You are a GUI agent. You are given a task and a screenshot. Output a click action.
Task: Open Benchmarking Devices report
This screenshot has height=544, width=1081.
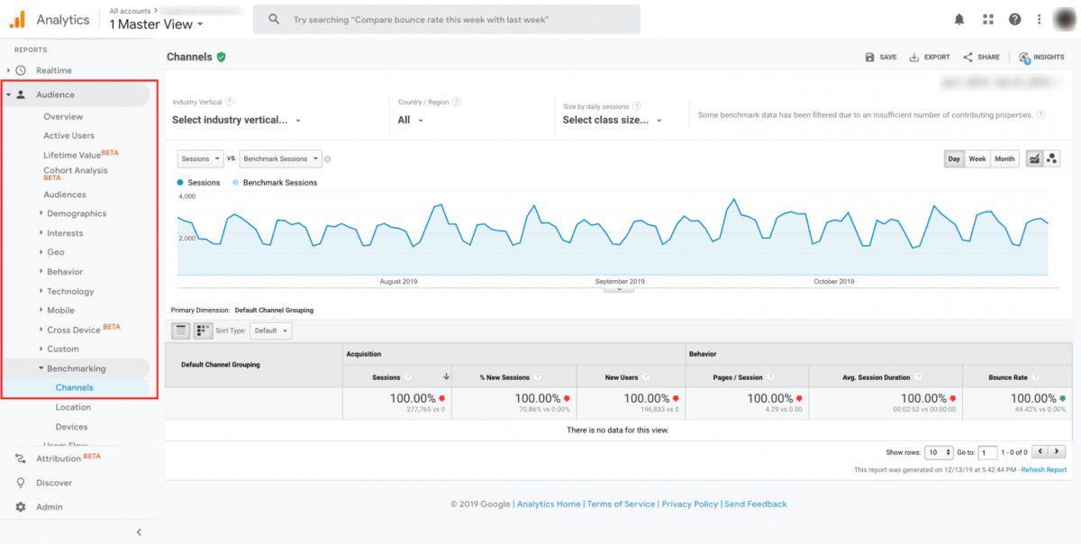71,427
